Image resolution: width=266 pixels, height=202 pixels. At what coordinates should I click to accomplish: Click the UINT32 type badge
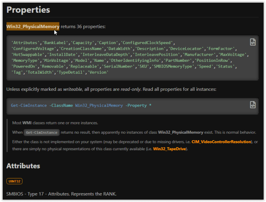point(14,181)
